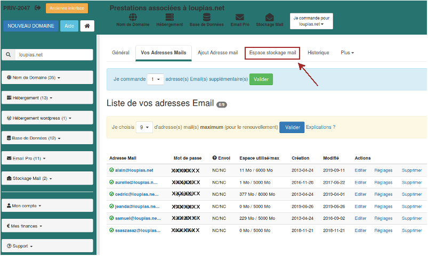
Task: Select the Vos Adresses Mails tab
Action: coord(164,53)
